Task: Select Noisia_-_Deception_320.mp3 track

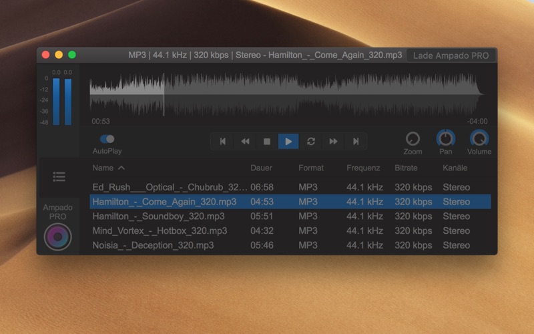Action: tap(290, 245)
